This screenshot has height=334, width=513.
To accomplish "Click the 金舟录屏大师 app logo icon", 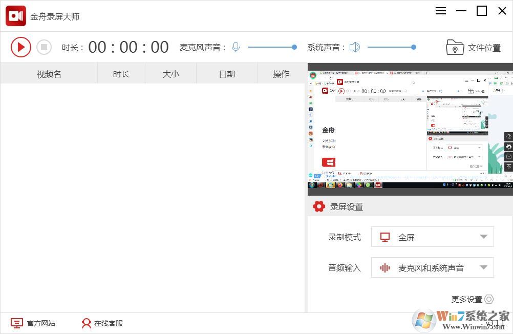I will [15, 15].
